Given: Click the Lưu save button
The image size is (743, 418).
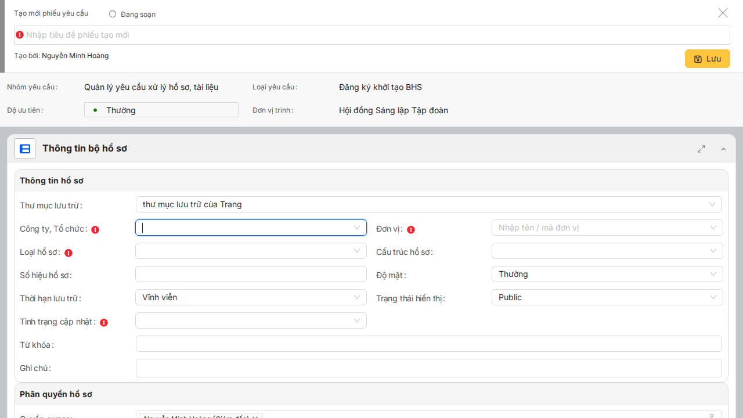Looking at the screenshot, I should coord(707,59).
